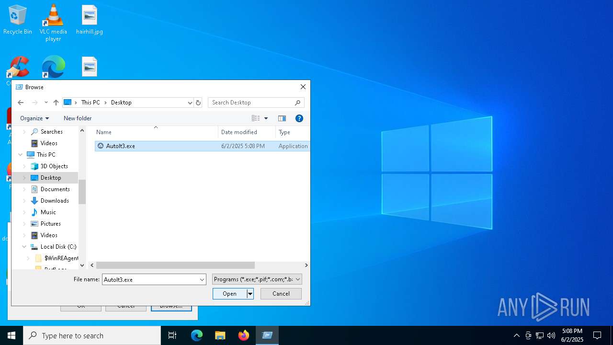613x345 pixels.
Task: Select Documents in navigation tree
Action: [x=55, y=189]
